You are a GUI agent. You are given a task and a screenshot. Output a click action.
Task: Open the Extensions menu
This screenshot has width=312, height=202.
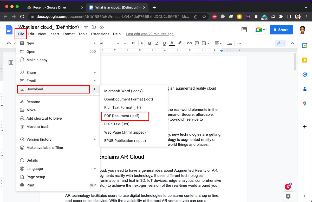tap(100, 34)
